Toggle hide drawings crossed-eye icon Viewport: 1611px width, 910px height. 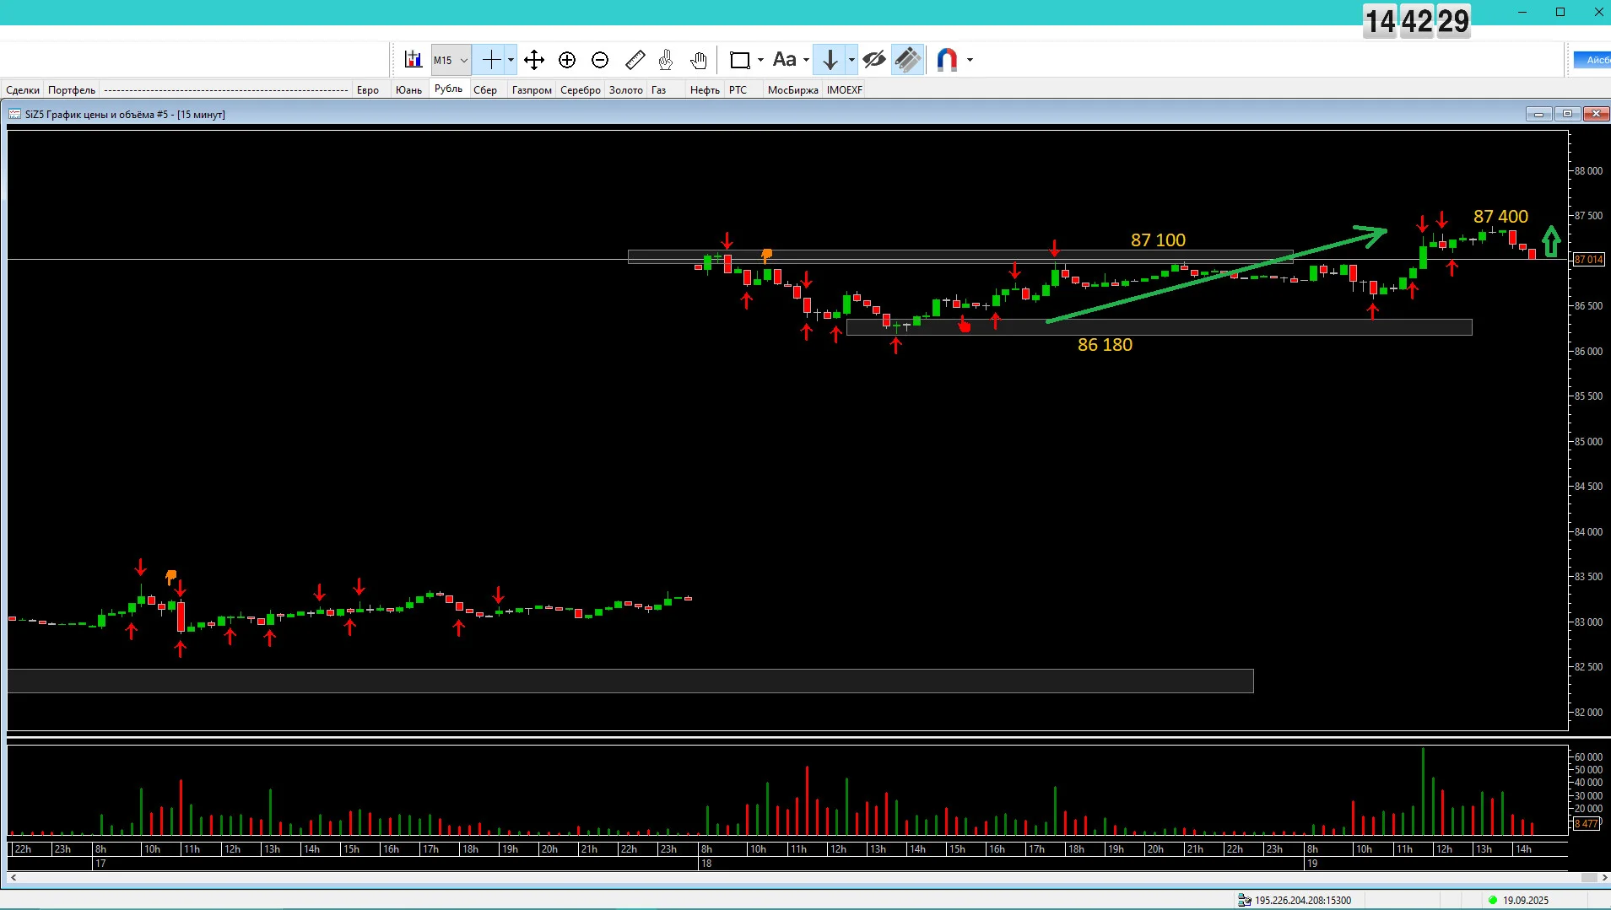(874, 60)
